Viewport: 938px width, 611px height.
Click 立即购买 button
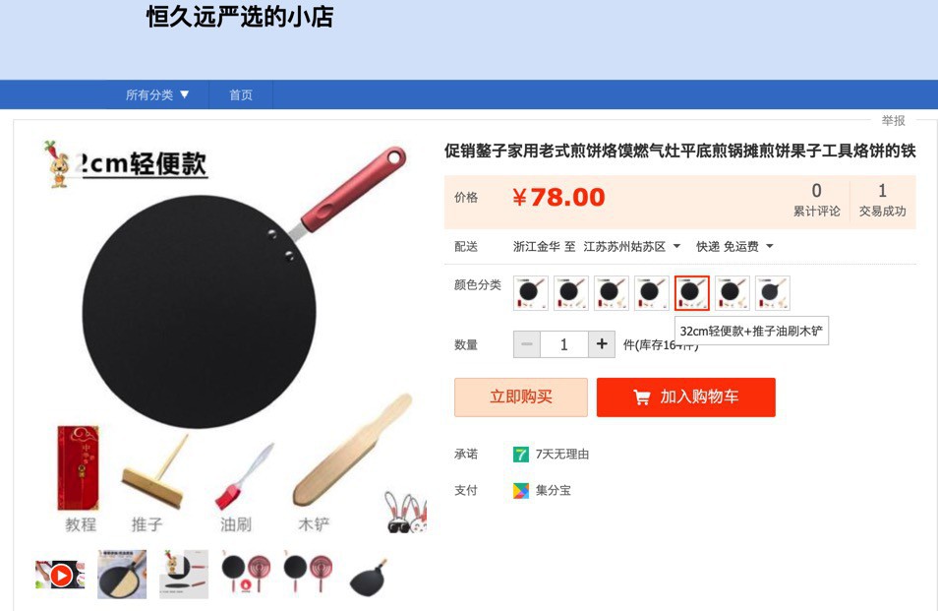(520, 397)
